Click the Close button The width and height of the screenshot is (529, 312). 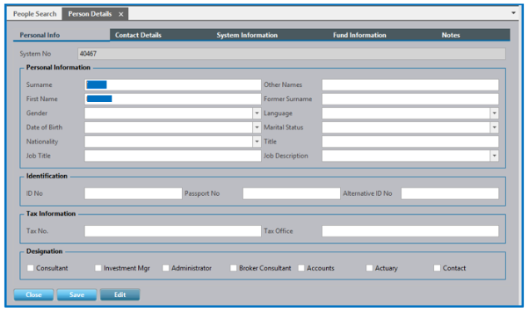click(34, 295)
